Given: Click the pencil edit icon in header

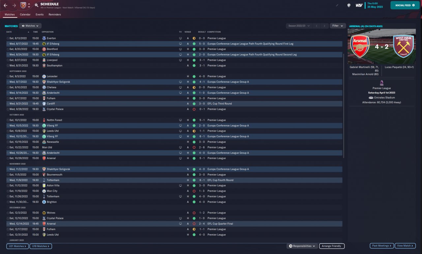Looking at the screenshot, I should [x=337, y=5].
